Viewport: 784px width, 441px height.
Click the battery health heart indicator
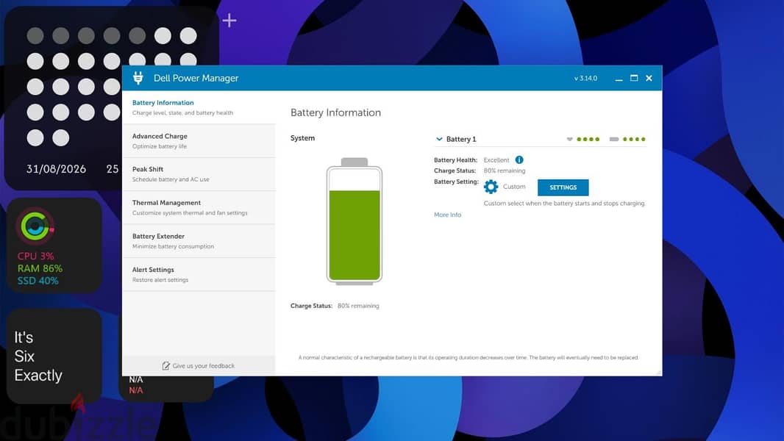click(569, 140)
